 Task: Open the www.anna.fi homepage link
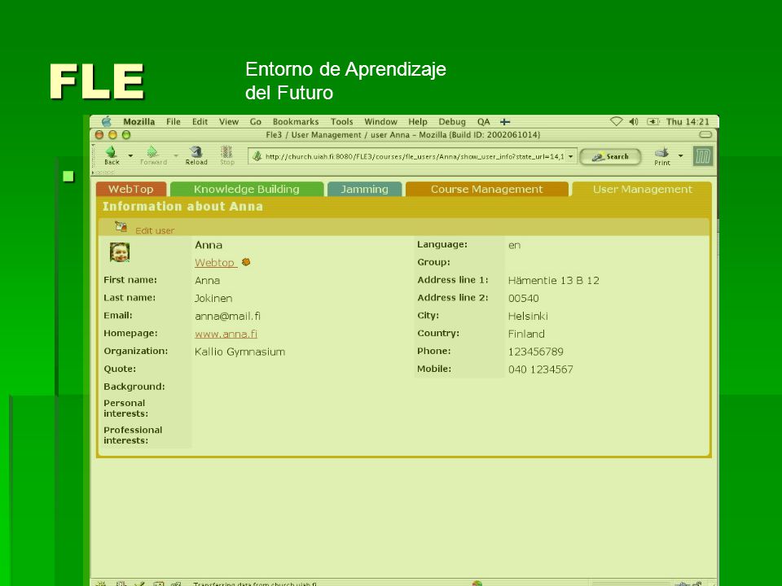226,334
